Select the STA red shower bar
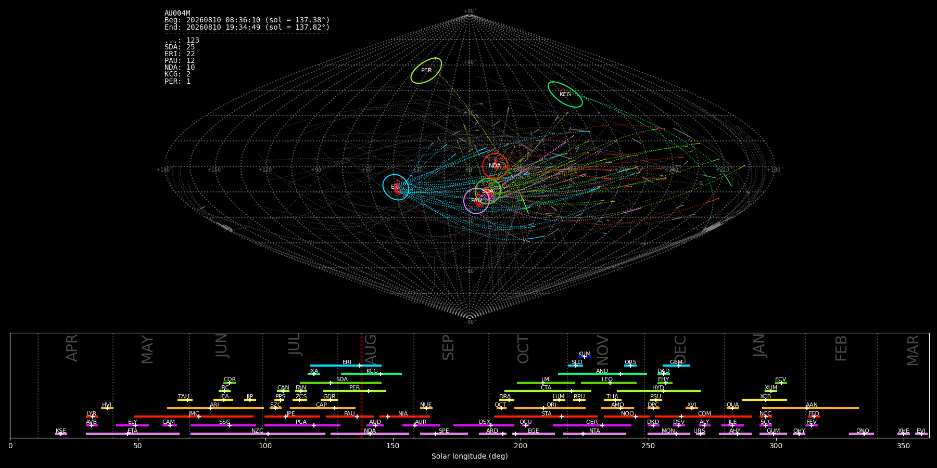This screenshot has width=937, height=468. 546,417
